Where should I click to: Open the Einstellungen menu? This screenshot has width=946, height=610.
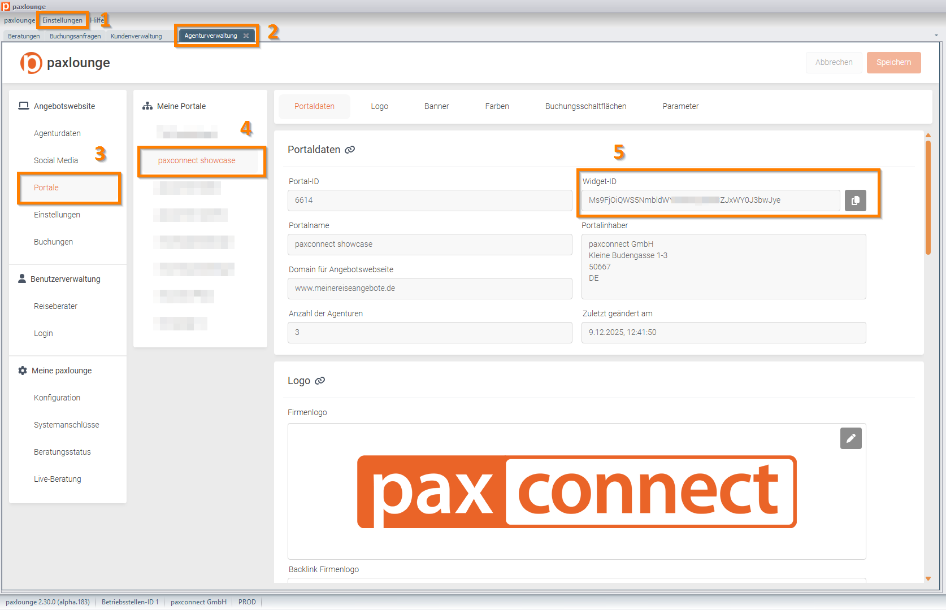[62, 20]
